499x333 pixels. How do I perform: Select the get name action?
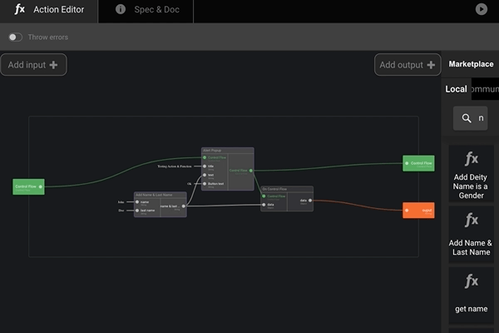[471, 295]
